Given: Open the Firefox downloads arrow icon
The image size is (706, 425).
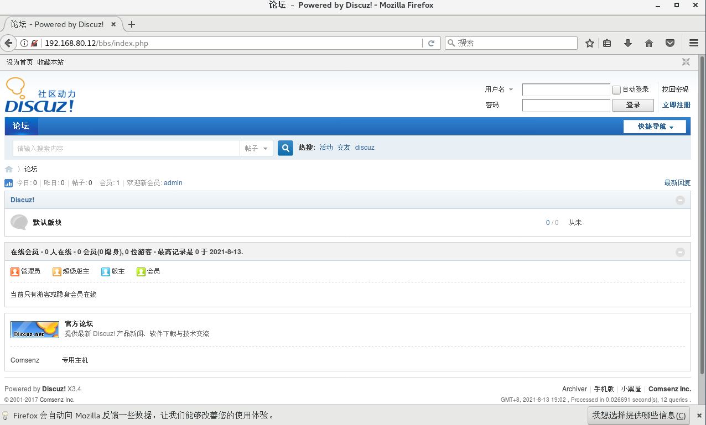Looking at the screenshot, I should pyautogui.click(x=628, y=43).
